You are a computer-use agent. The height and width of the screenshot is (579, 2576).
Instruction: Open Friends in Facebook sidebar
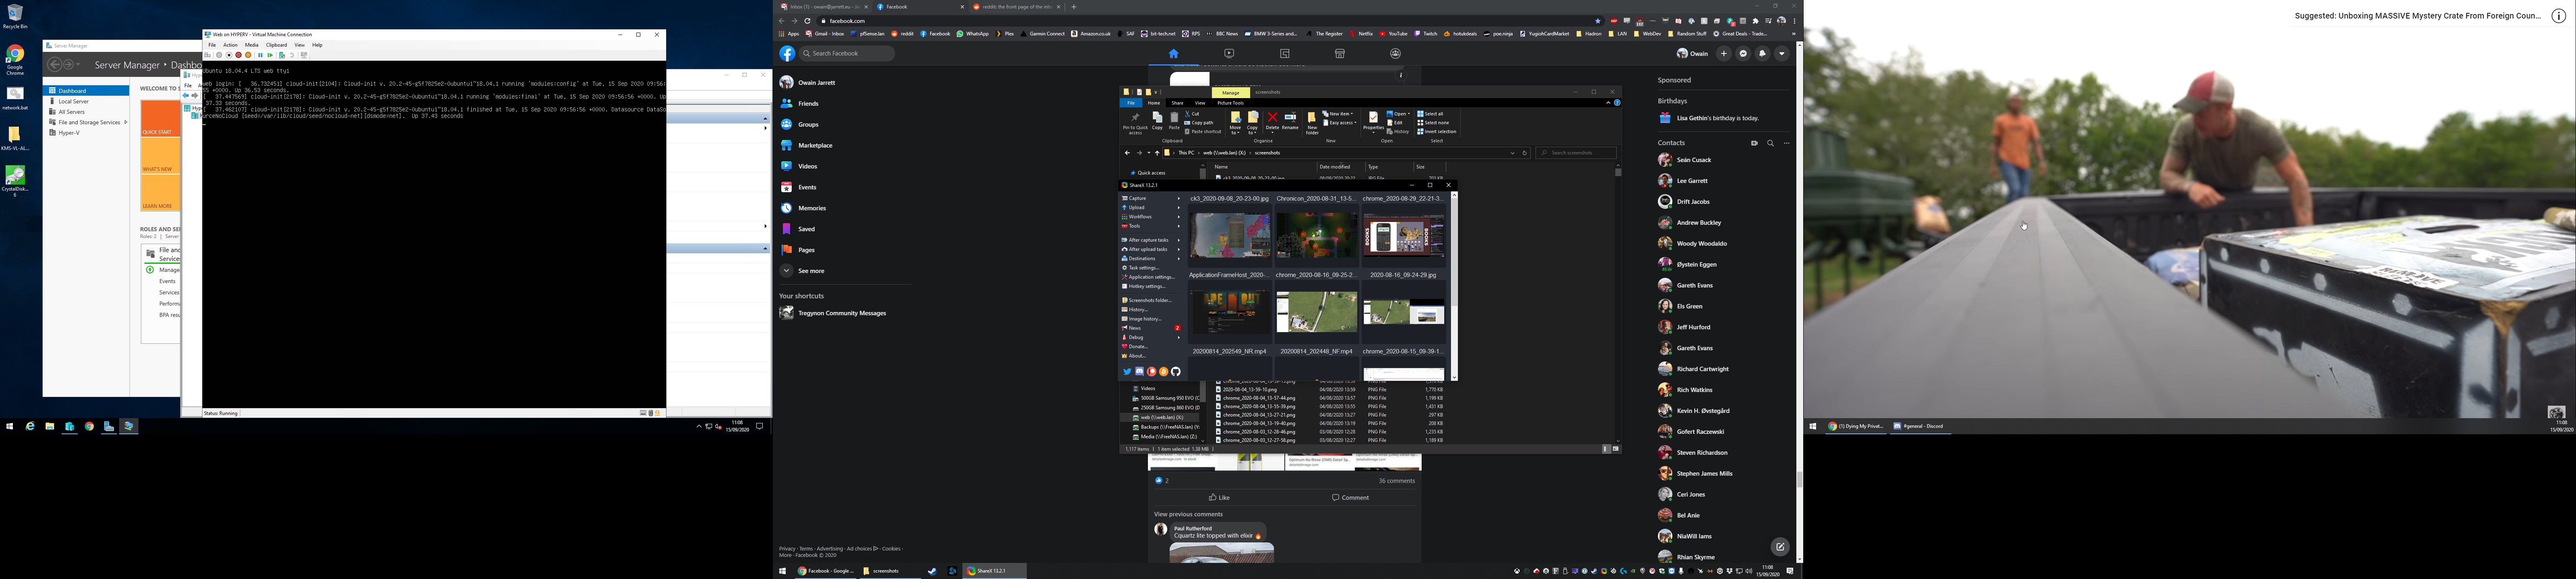click(x=808, y=104)
